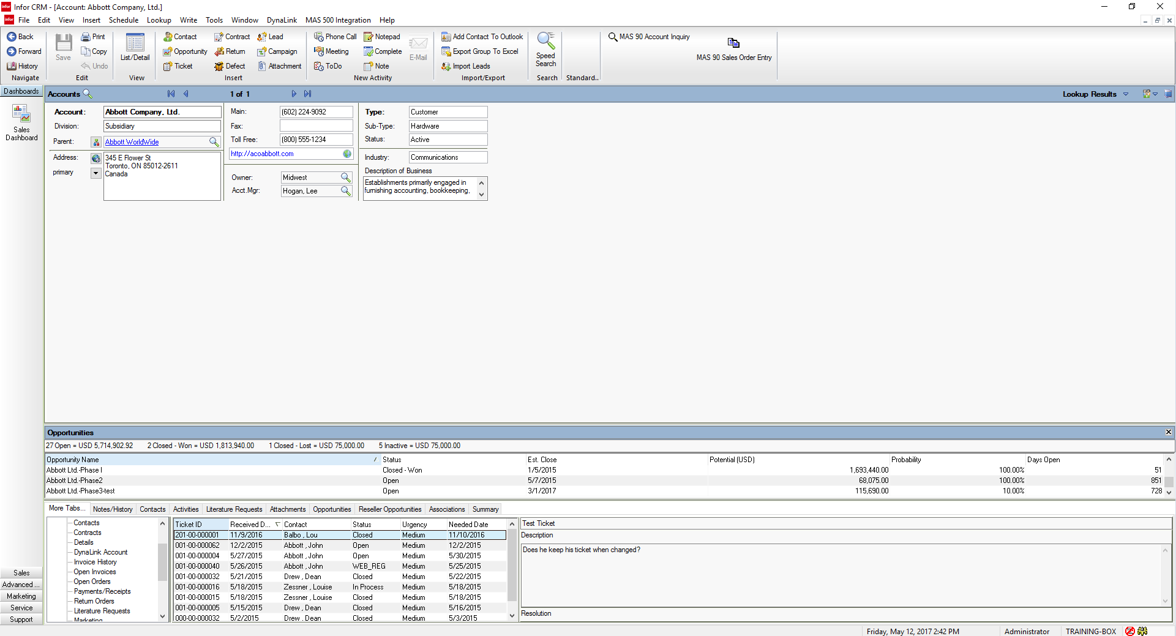Sort by Opportunity Name column header
The height and width of the screenshot is (636, 1176).
tap(212, 460)
